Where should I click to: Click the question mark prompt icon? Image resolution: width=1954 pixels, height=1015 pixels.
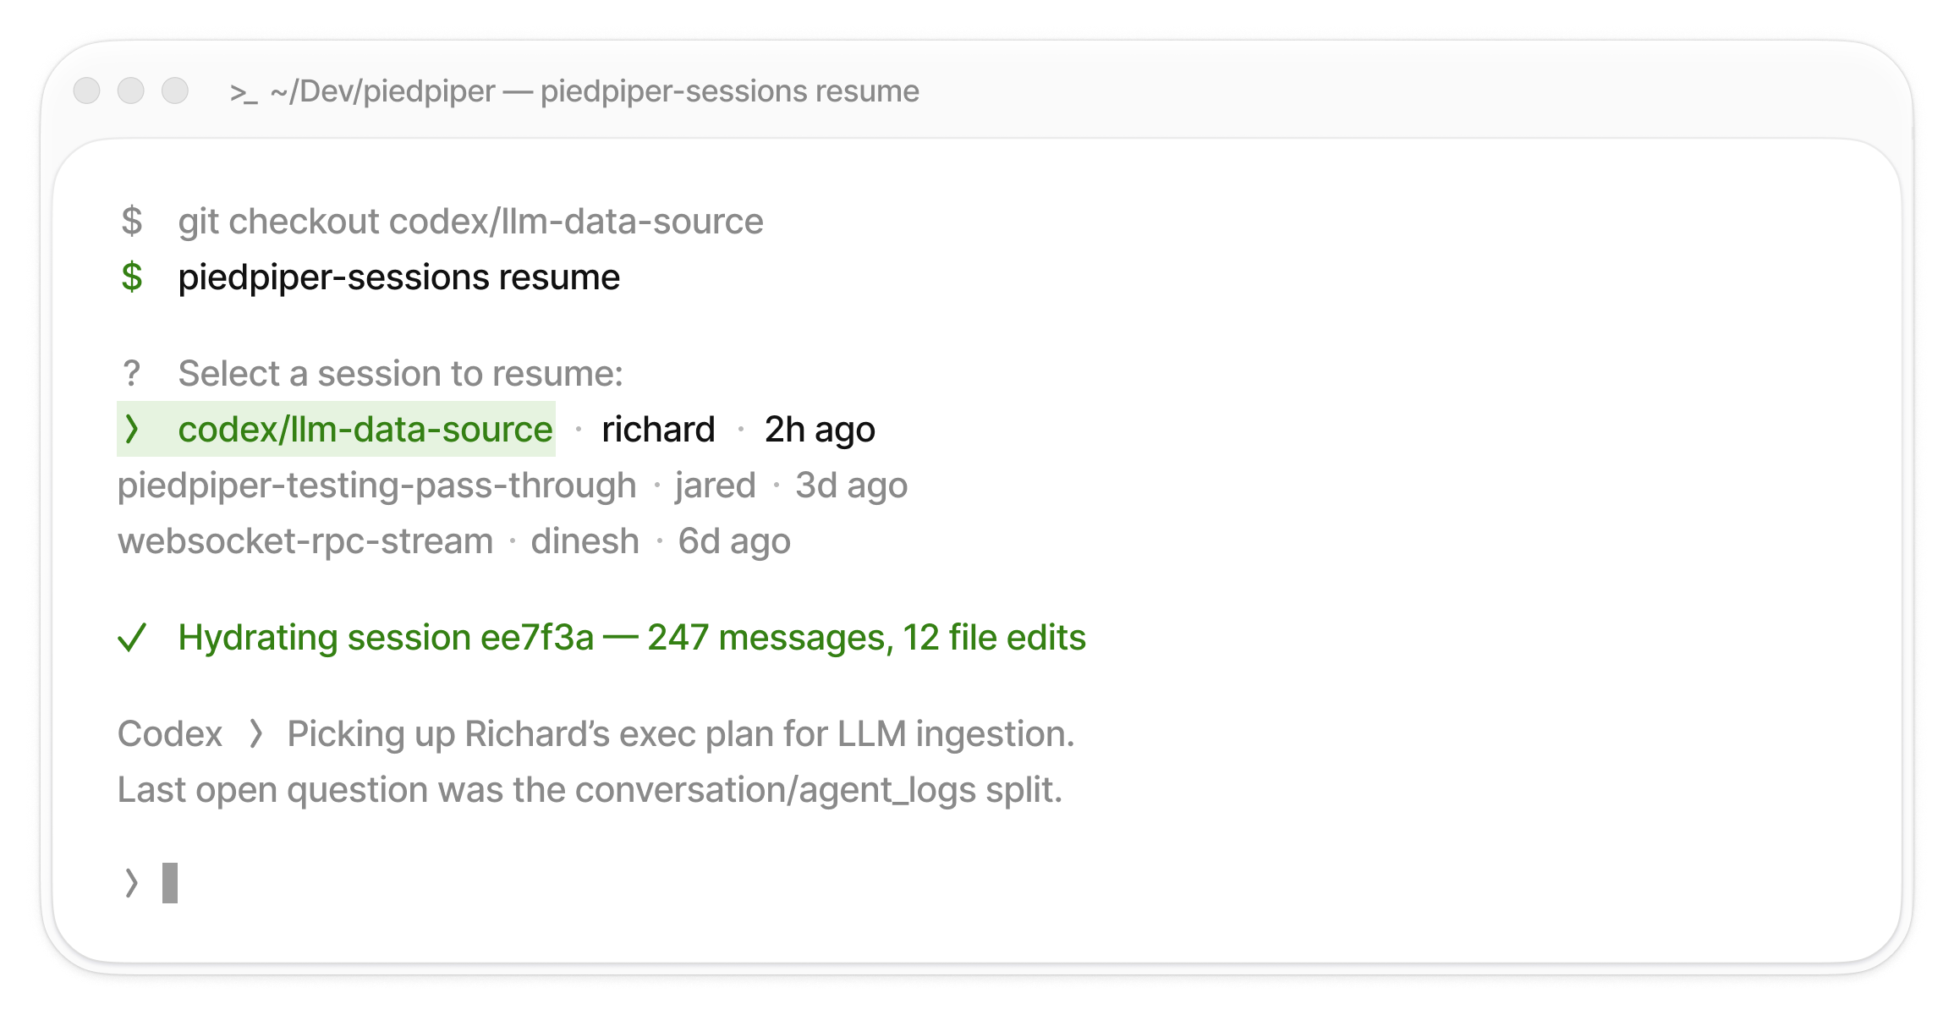click(x=131, y=373)
